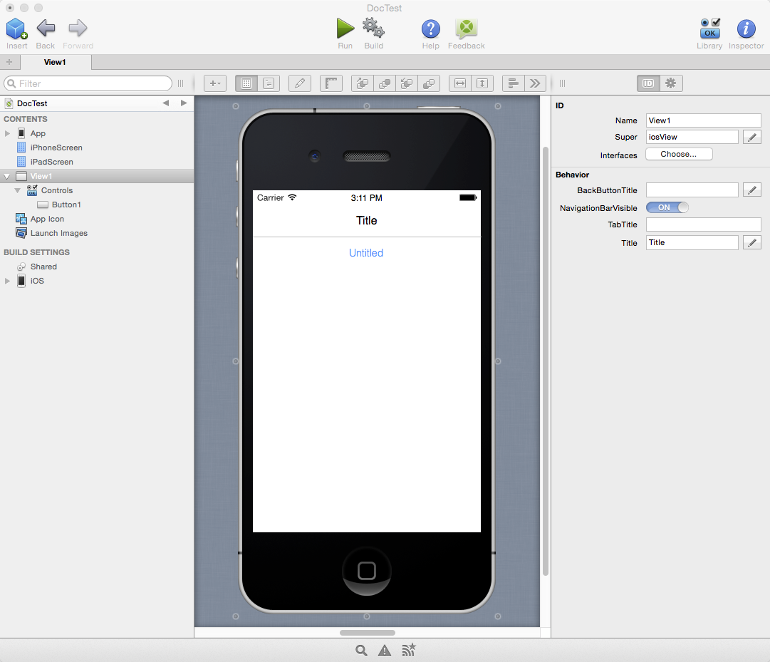This screenshot has height=662, width=770.
Task: Collapse the Controls tree node
Action: pyautogui.click(x=18, y=190)
